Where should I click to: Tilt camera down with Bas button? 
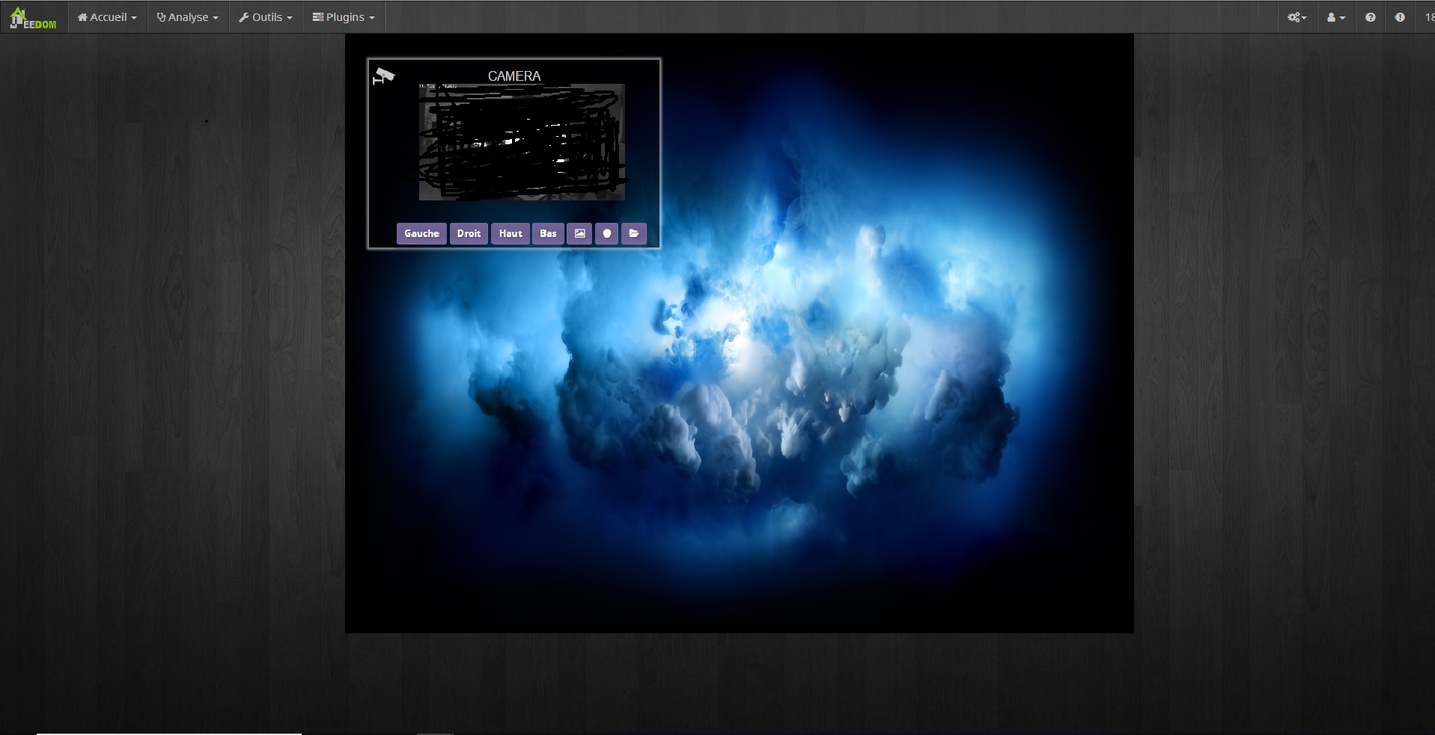click(548, 233)
